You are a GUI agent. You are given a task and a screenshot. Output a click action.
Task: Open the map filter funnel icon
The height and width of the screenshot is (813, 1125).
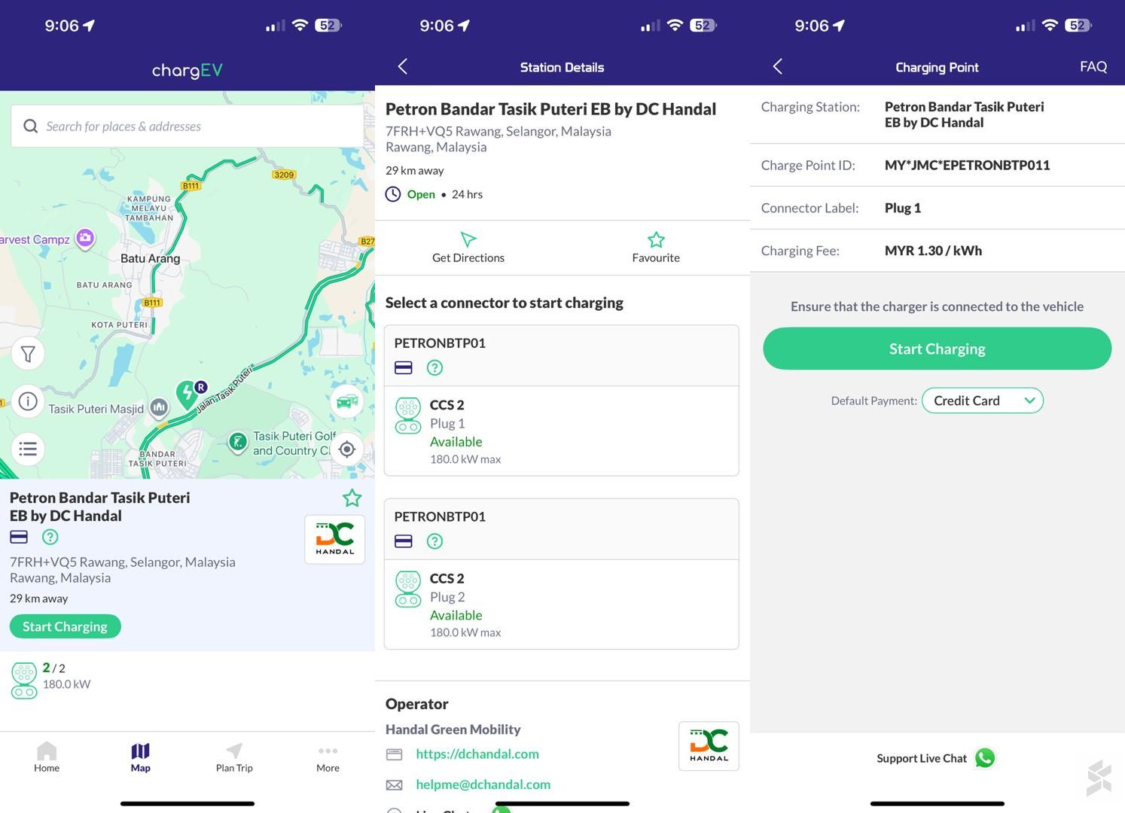[x=28, y=354]
